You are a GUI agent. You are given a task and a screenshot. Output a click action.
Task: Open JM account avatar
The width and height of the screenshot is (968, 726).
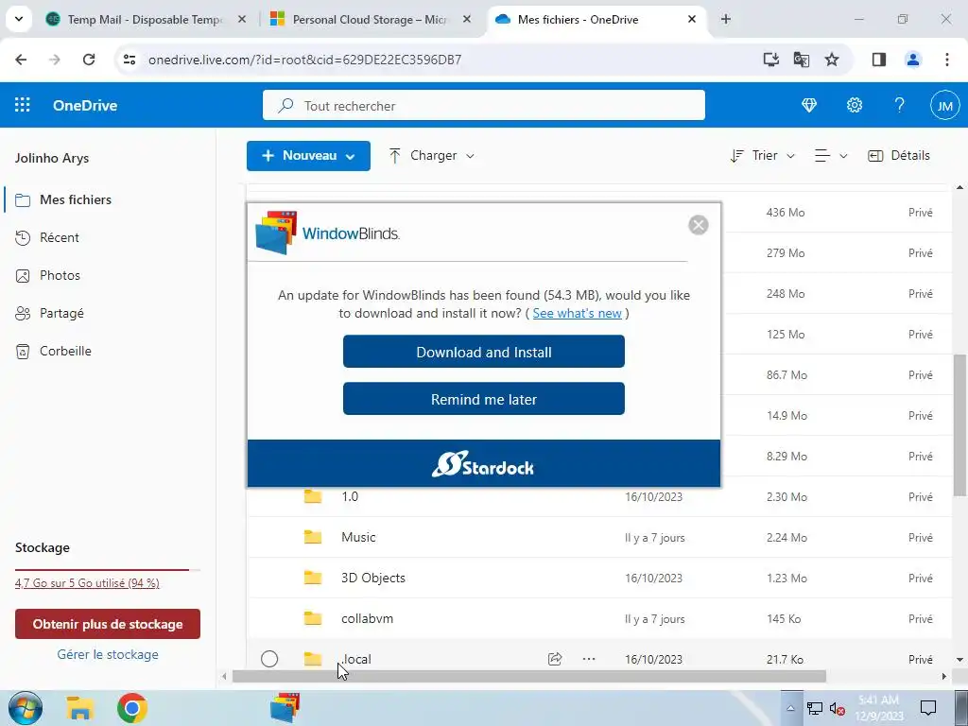pyautogui.click(x=945, y=106)
